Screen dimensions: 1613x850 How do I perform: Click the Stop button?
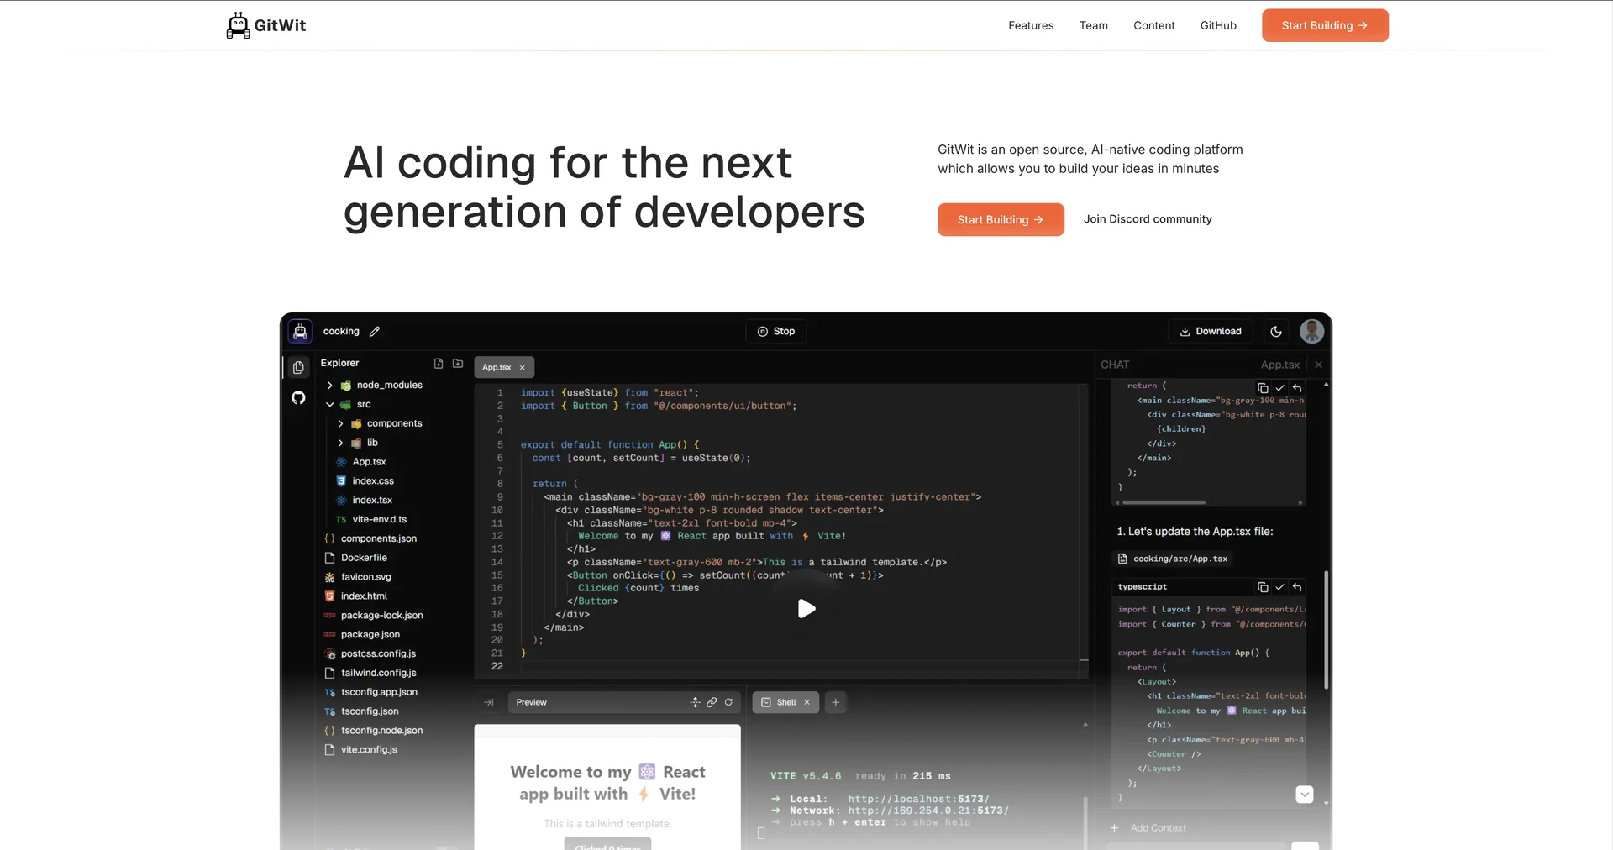point(776,332)
